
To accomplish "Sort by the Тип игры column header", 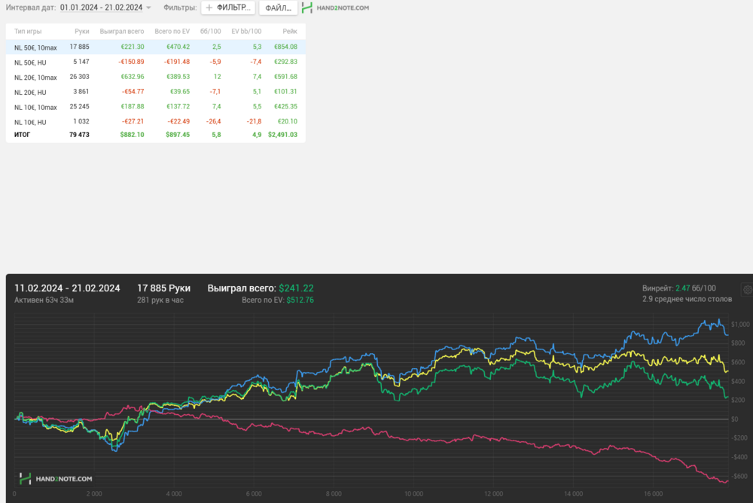I will coord(28,31).
